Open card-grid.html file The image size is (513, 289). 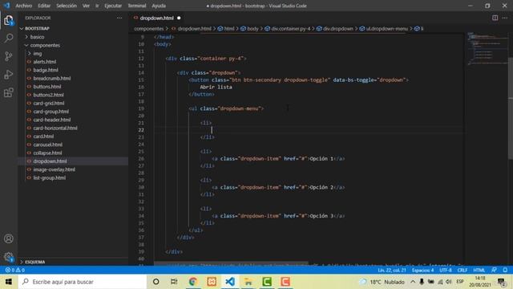point(49,104)
